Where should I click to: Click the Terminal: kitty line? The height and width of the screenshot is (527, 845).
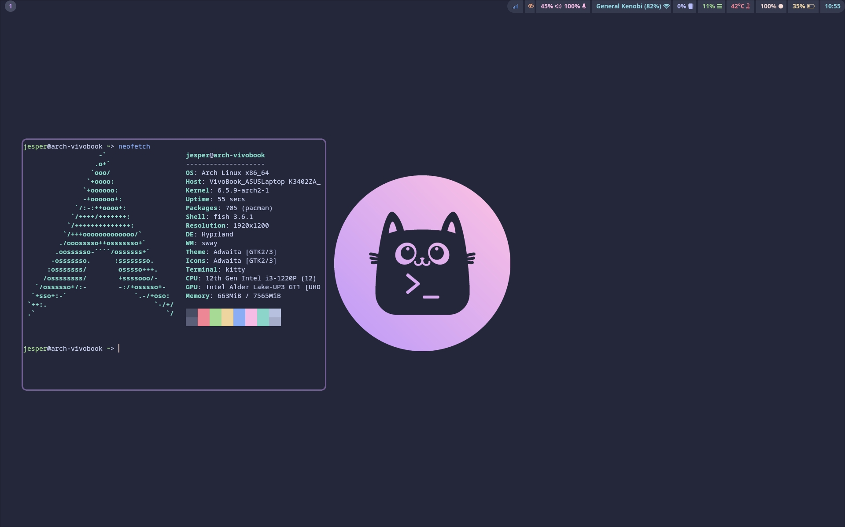click(215, 269)
